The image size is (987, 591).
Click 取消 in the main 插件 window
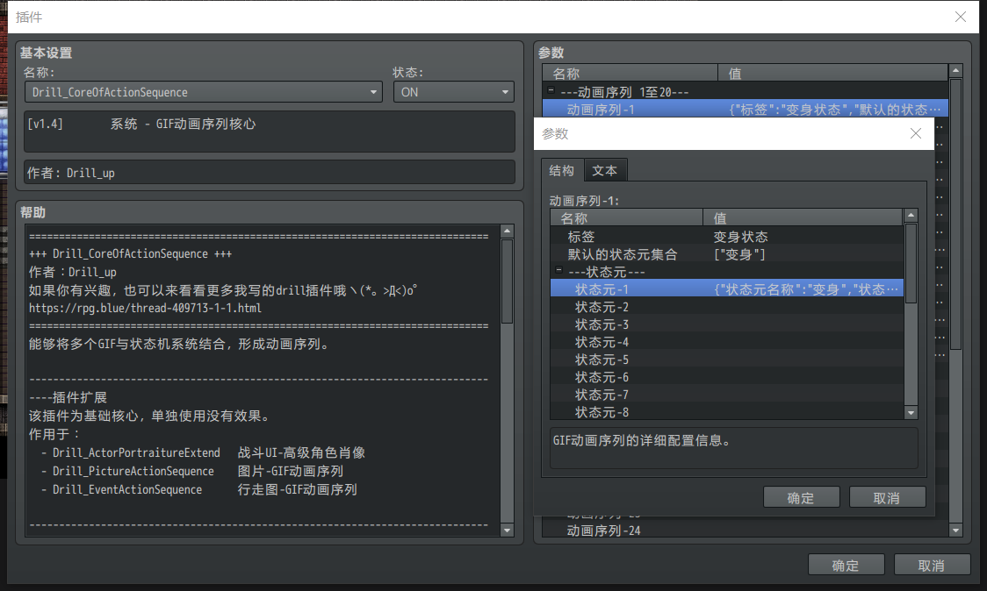click(x=932, y=566)
